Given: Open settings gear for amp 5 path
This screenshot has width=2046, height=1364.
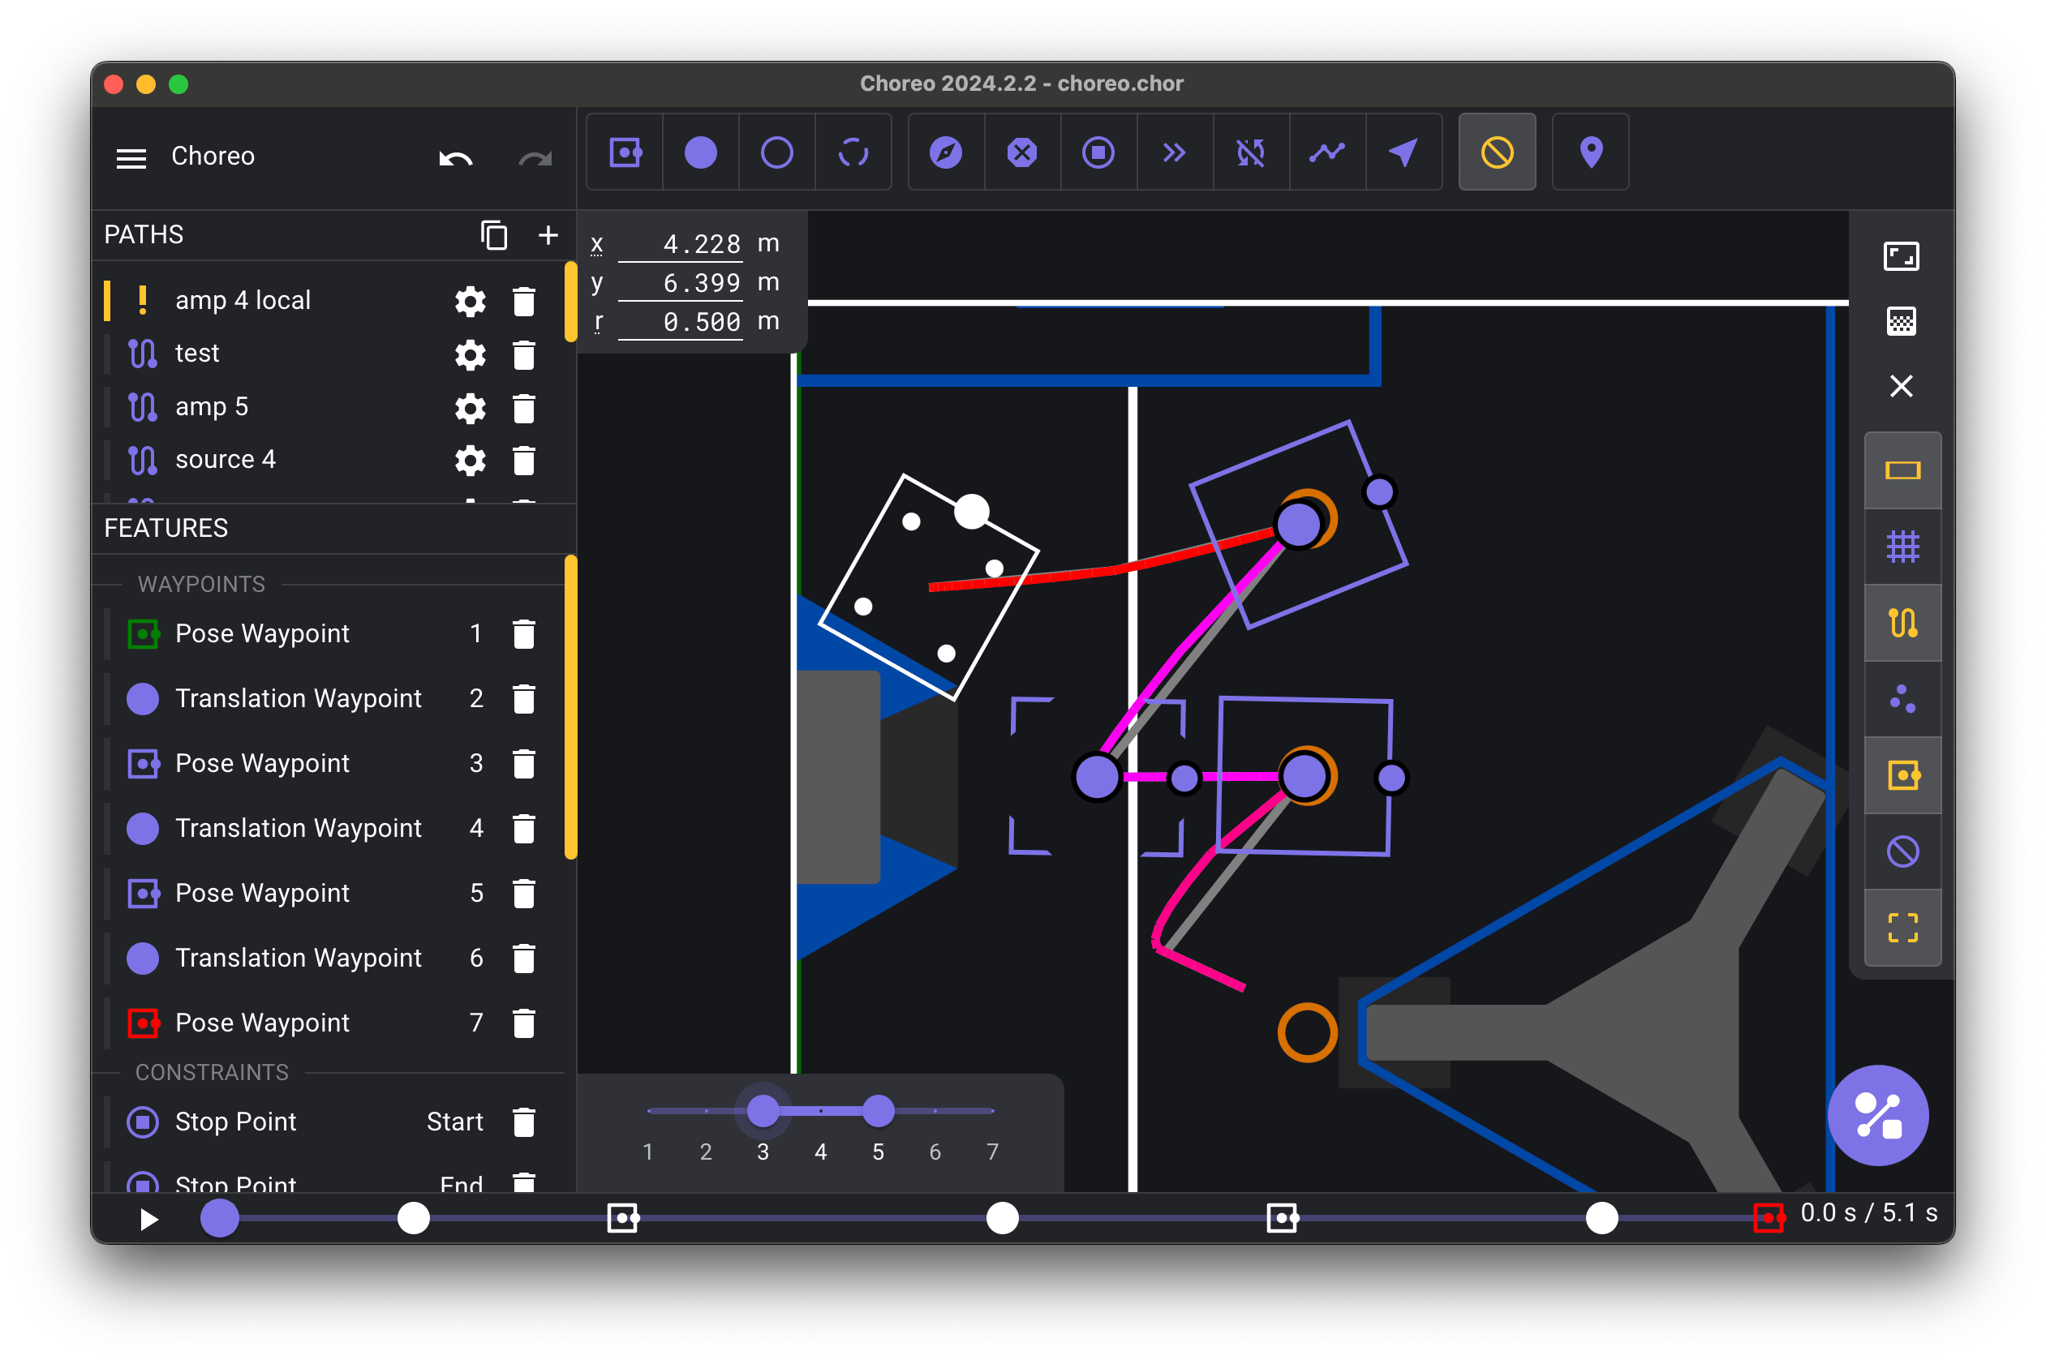Looking at the screenshot, I should (470, 408).
